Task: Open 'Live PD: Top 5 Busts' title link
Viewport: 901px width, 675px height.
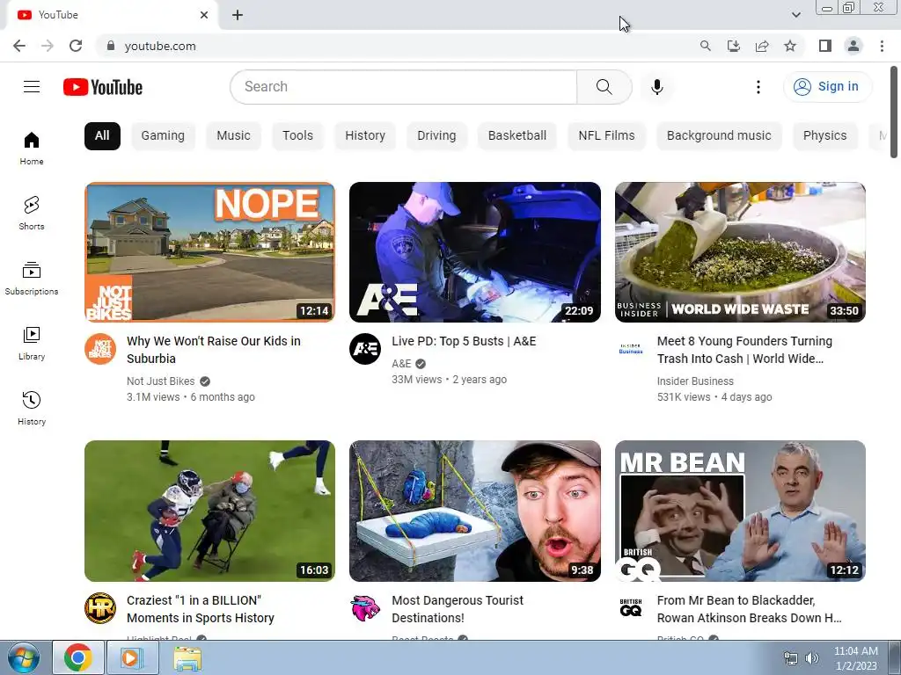Action: tap(464, 341)
